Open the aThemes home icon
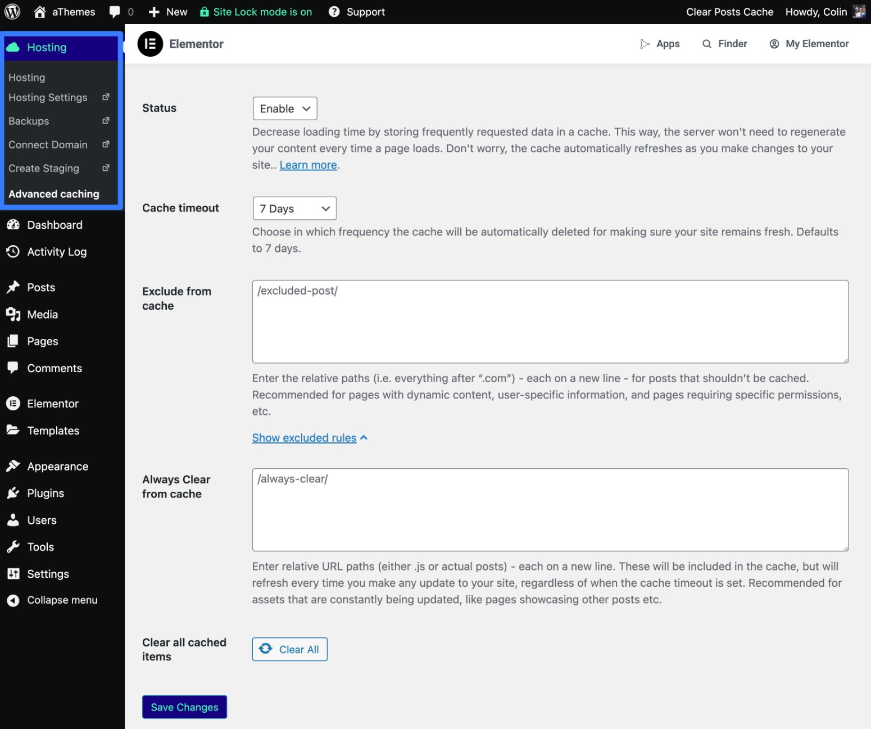The height and width of the screenshot is (729, 871). pos(40,12)
